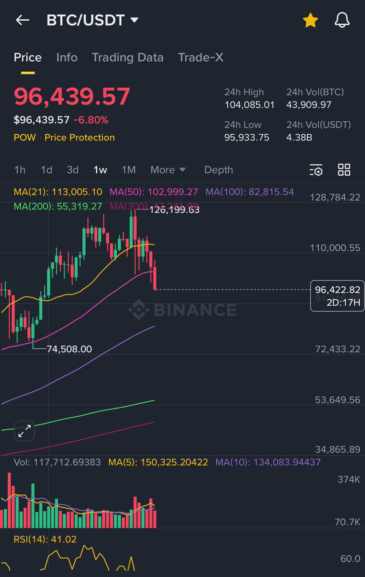The image size is (365, 577).
Task: Tap the 24h Low value 95,933.75
Action: (247, 138)
